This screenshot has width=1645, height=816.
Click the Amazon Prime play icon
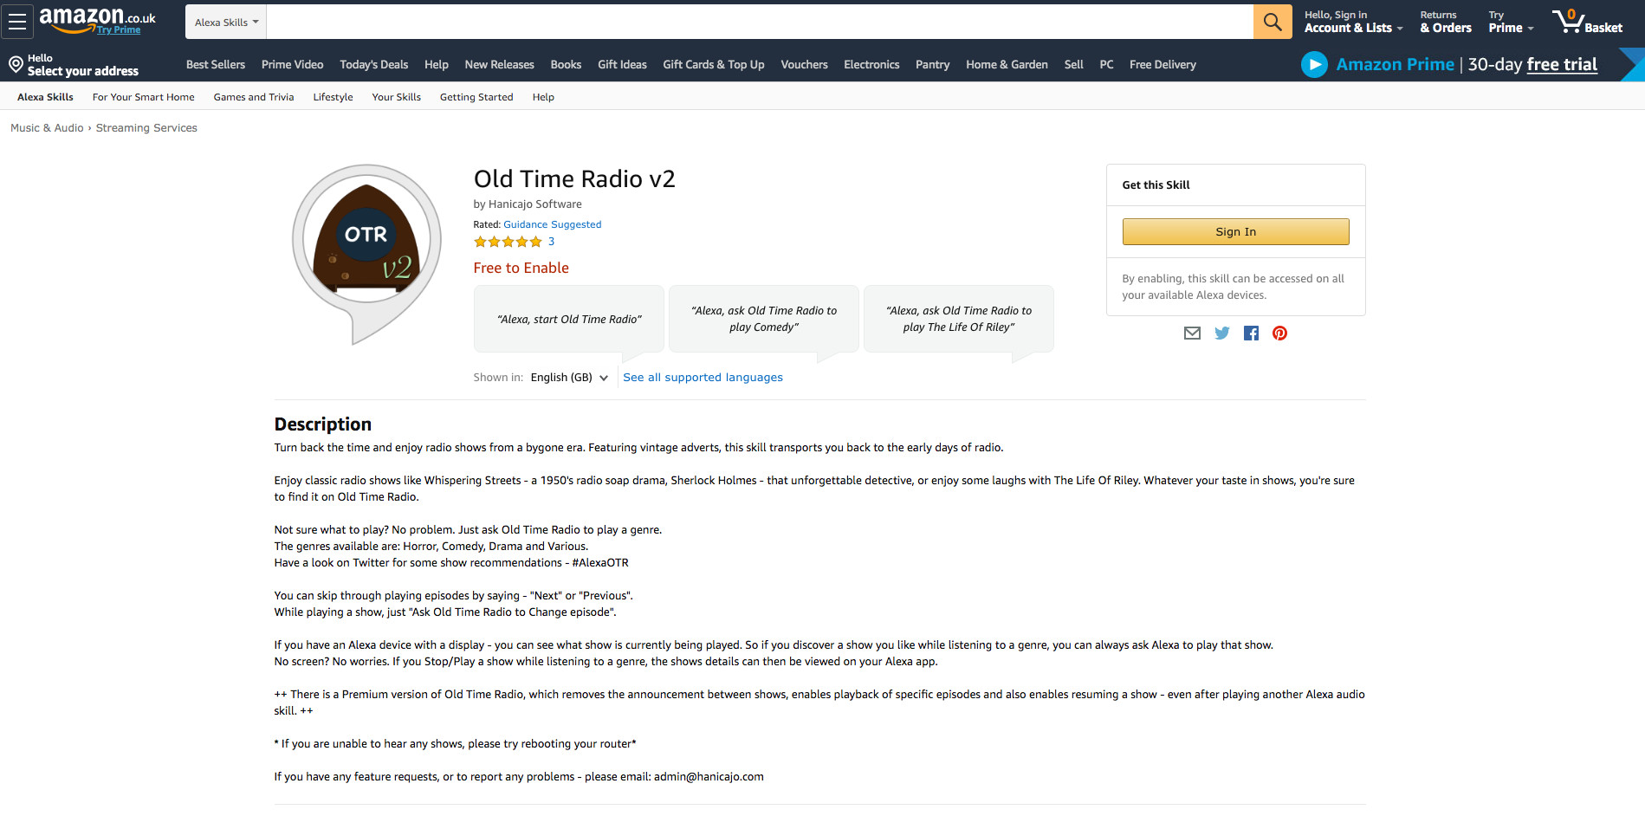(x=1313, y=64)
